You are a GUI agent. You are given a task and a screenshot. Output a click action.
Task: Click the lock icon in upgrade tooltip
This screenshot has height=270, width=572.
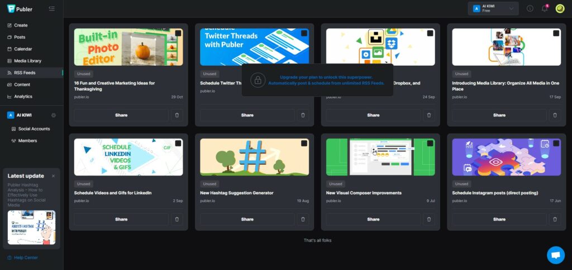click(258, 80)
